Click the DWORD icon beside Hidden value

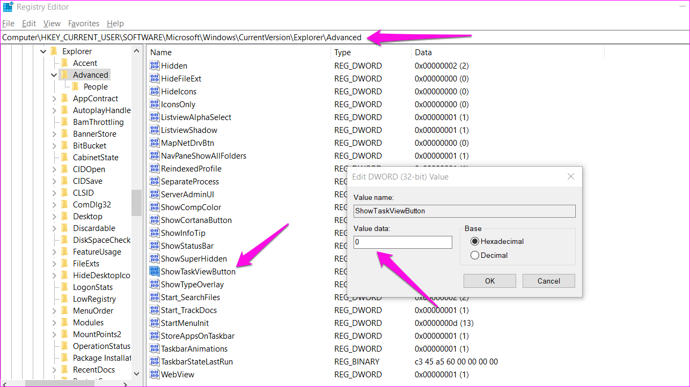[155, 66]
